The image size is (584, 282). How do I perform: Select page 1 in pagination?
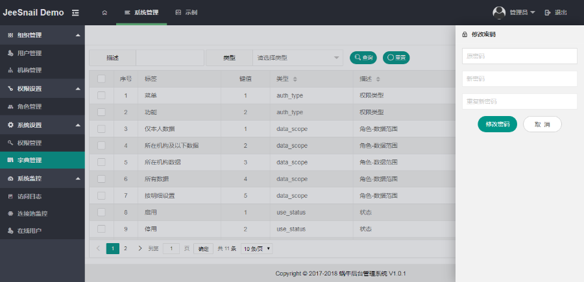(x=113, y=248)
